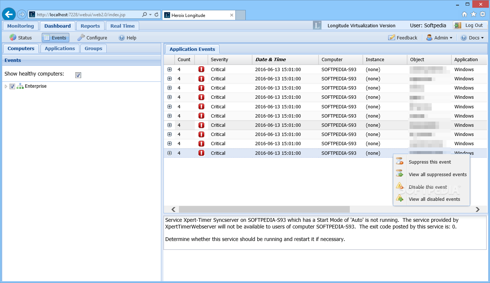The height and width of the screenshot is (283, 490).
Task: Click the browser settings gear icon
Action: (483, 14)
